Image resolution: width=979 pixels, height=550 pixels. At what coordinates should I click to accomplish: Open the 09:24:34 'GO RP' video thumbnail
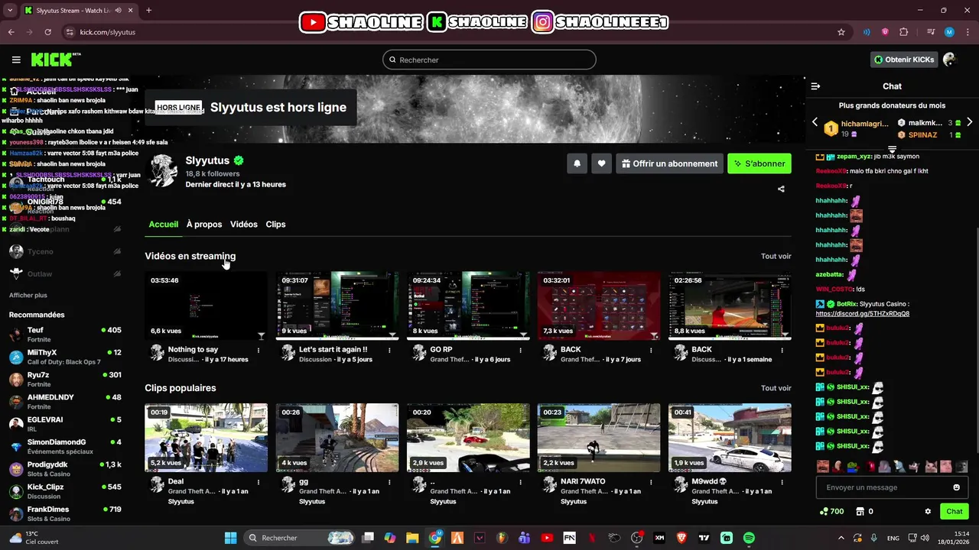click(x=468, y=306)
